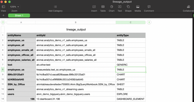The height and width of the screenshot is (102, 194).
Task: Select cell treasuredata.test_sc.employees_us
Action: pos(76,70)
